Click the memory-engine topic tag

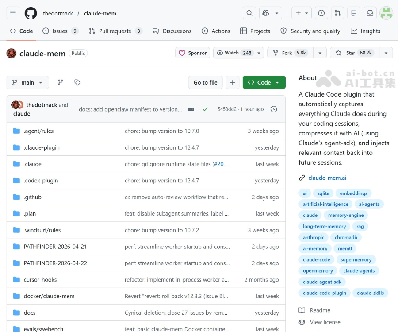pos(346,216)
